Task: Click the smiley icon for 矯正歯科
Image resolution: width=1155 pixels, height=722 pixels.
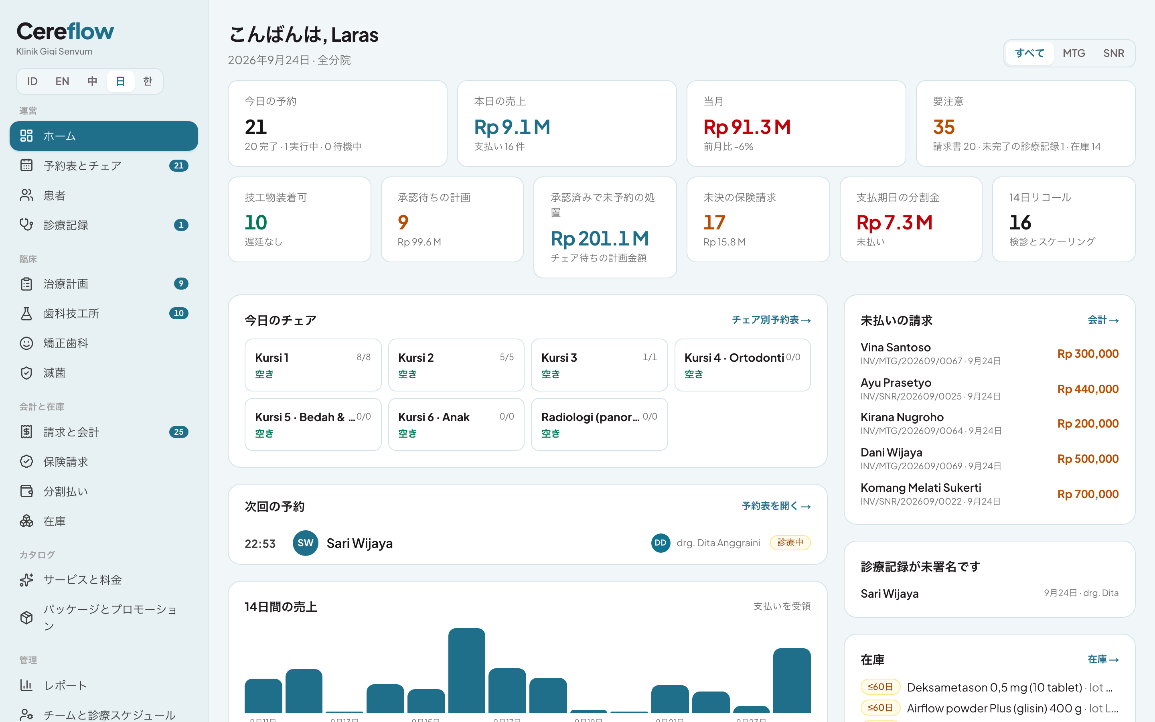Action: 26,343
